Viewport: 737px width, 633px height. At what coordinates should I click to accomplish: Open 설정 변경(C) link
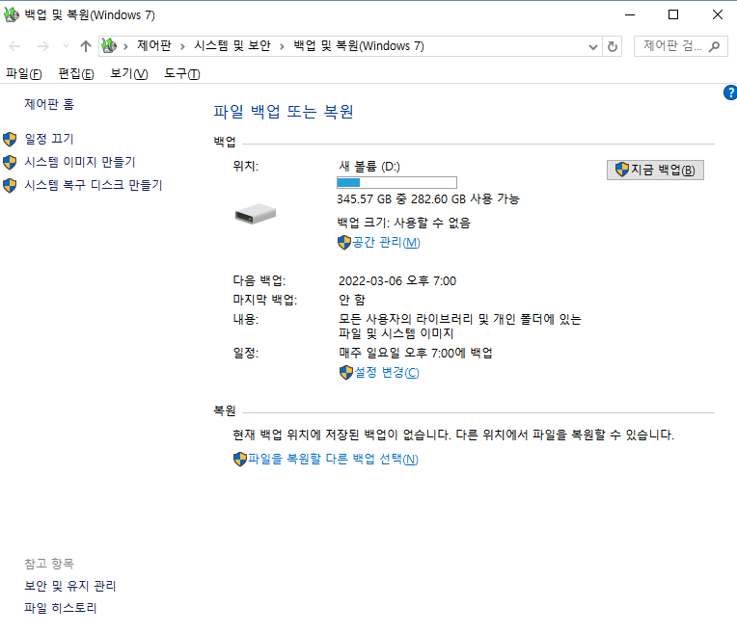386,372
